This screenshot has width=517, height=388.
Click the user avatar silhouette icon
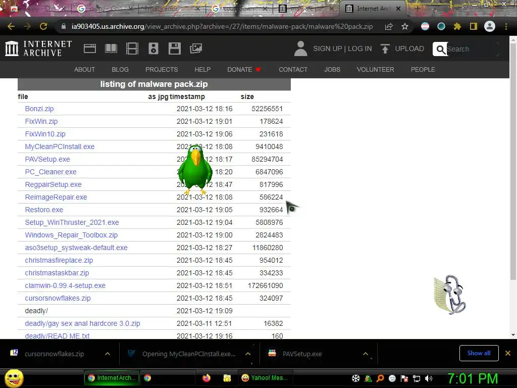tap(300, 48)
